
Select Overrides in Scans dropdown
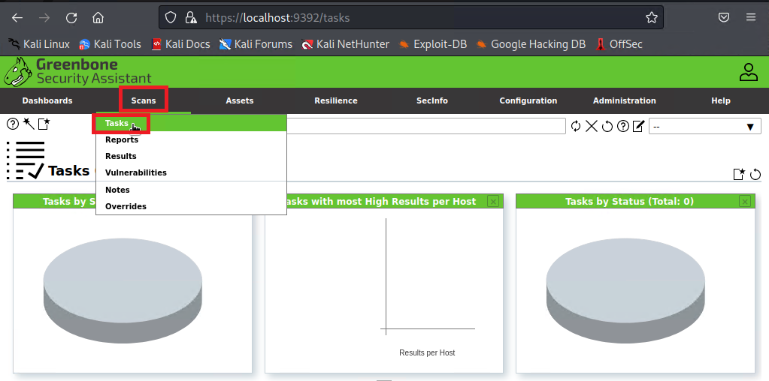pos(191,206)
